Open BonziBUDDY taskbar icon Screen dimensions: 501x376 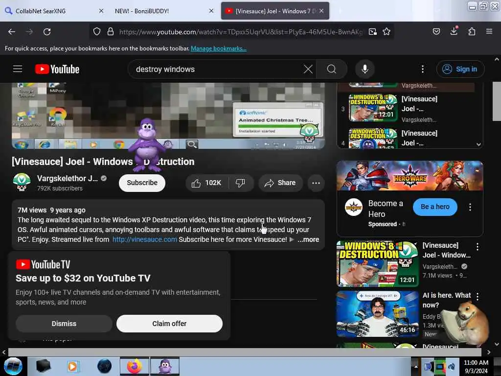tap(165, 366)
